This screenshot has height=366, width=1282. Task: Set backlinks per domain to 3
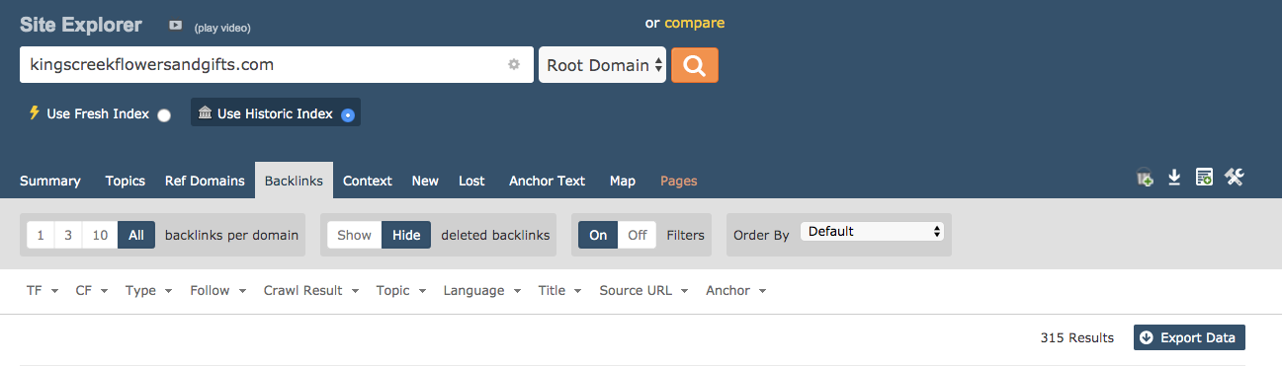[x=67, y=235]
